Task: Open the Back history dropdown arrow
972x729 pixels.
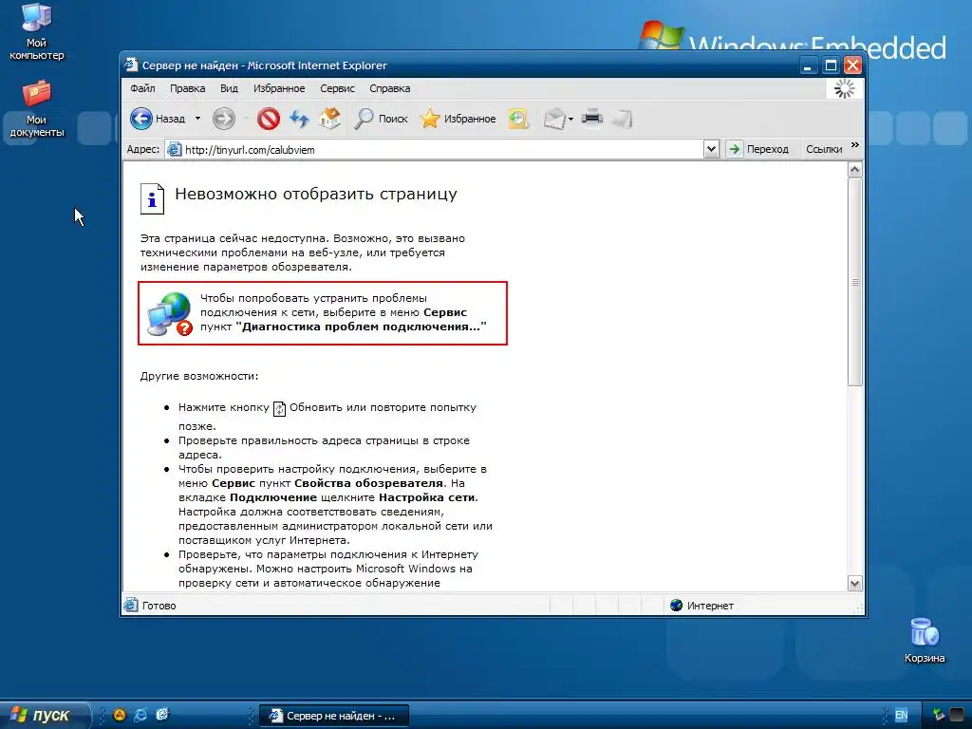Action: [197, 119]
